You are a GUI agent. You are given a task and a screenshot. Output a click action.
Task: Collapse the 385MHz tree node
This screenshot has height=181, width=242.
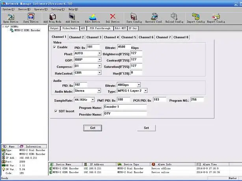[3, 27]
